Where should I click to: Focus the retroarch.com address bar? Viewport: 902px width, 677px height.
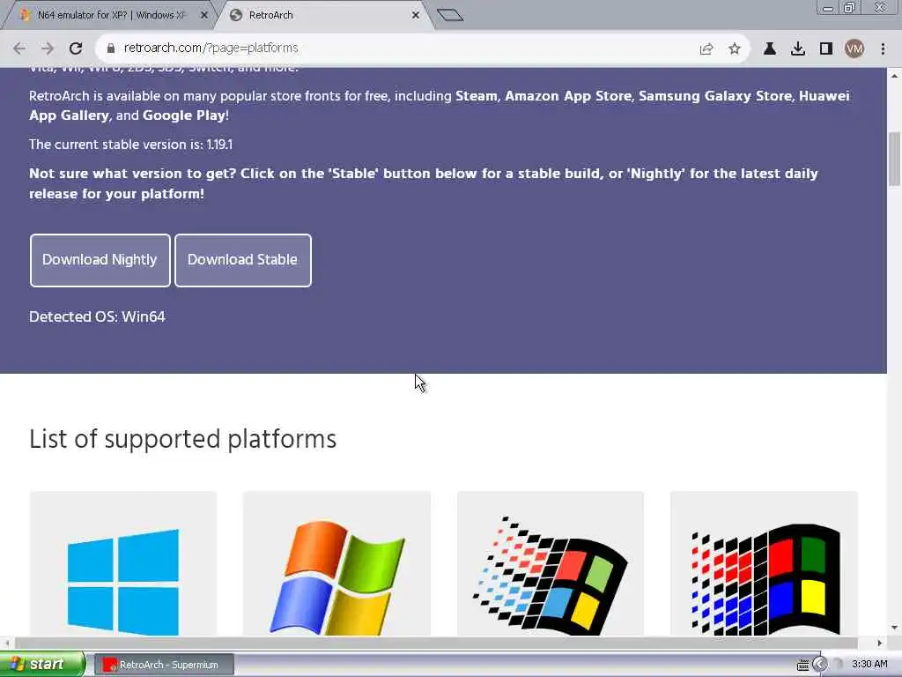coord(397,48)
